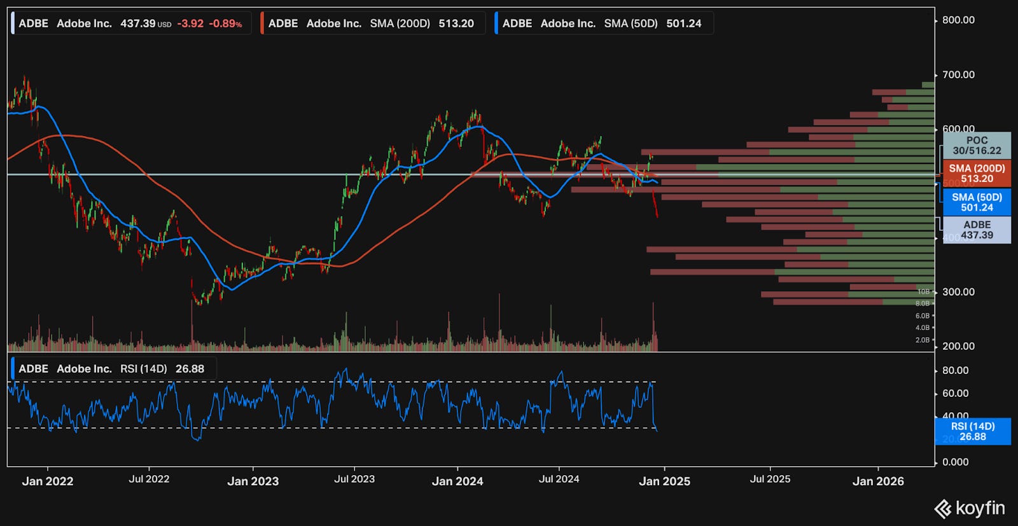Click the ADBE Adobe Inc. price legend

tap(130, 24)
